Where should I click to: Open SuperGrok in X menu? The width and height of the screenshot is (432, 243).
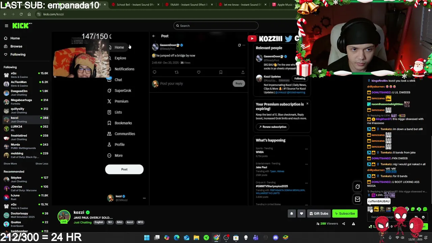pos(119,90)
